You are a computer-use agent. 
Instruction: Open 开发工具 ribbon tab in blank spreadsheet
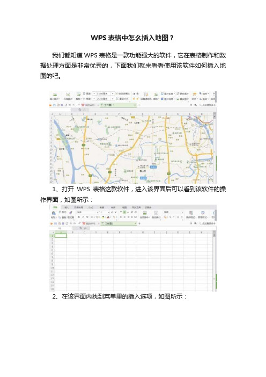click(136, 207)
